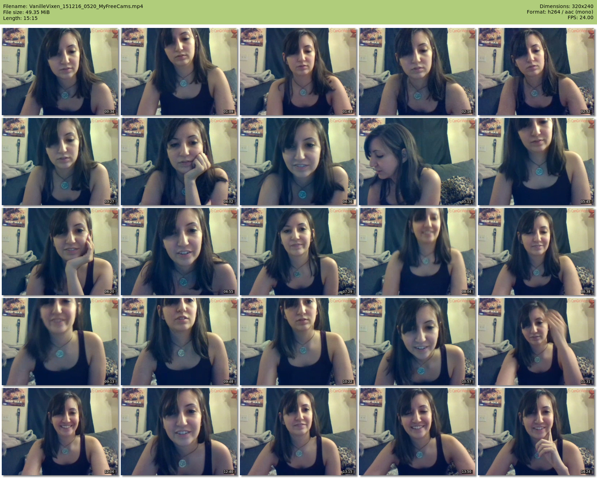
Task: Click the frame timestamped 02:52
Action: pyautogui.click(x=536, y=72)
